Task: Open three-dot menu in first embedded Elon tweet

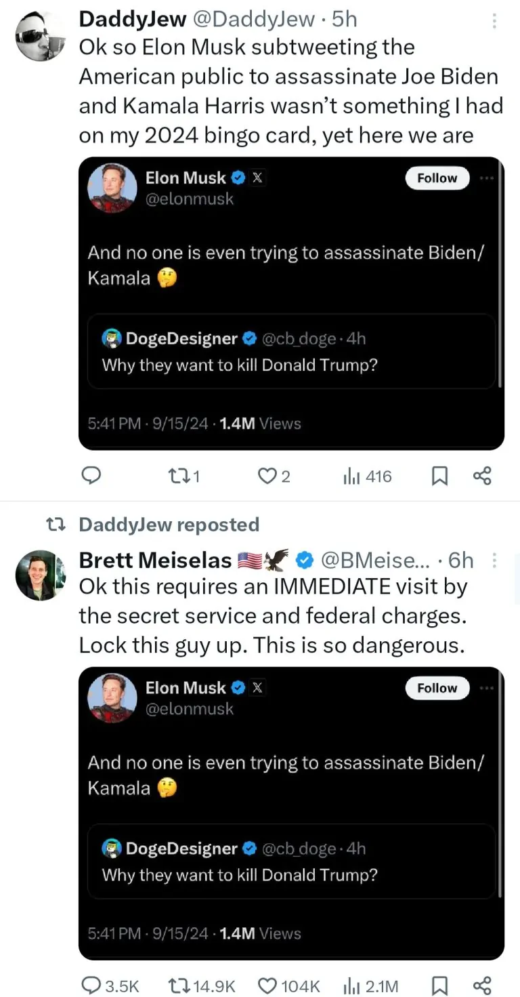Action: (x=486, y=178)
